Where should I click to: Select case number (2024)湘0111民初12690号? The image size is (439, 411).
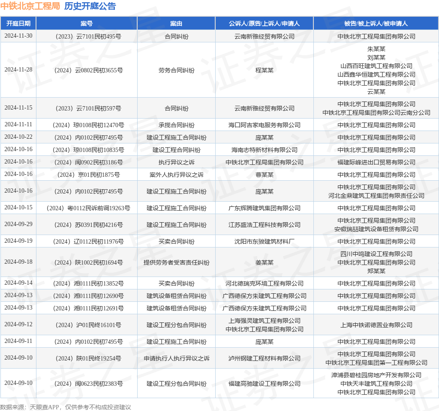[x=88, y=296]
